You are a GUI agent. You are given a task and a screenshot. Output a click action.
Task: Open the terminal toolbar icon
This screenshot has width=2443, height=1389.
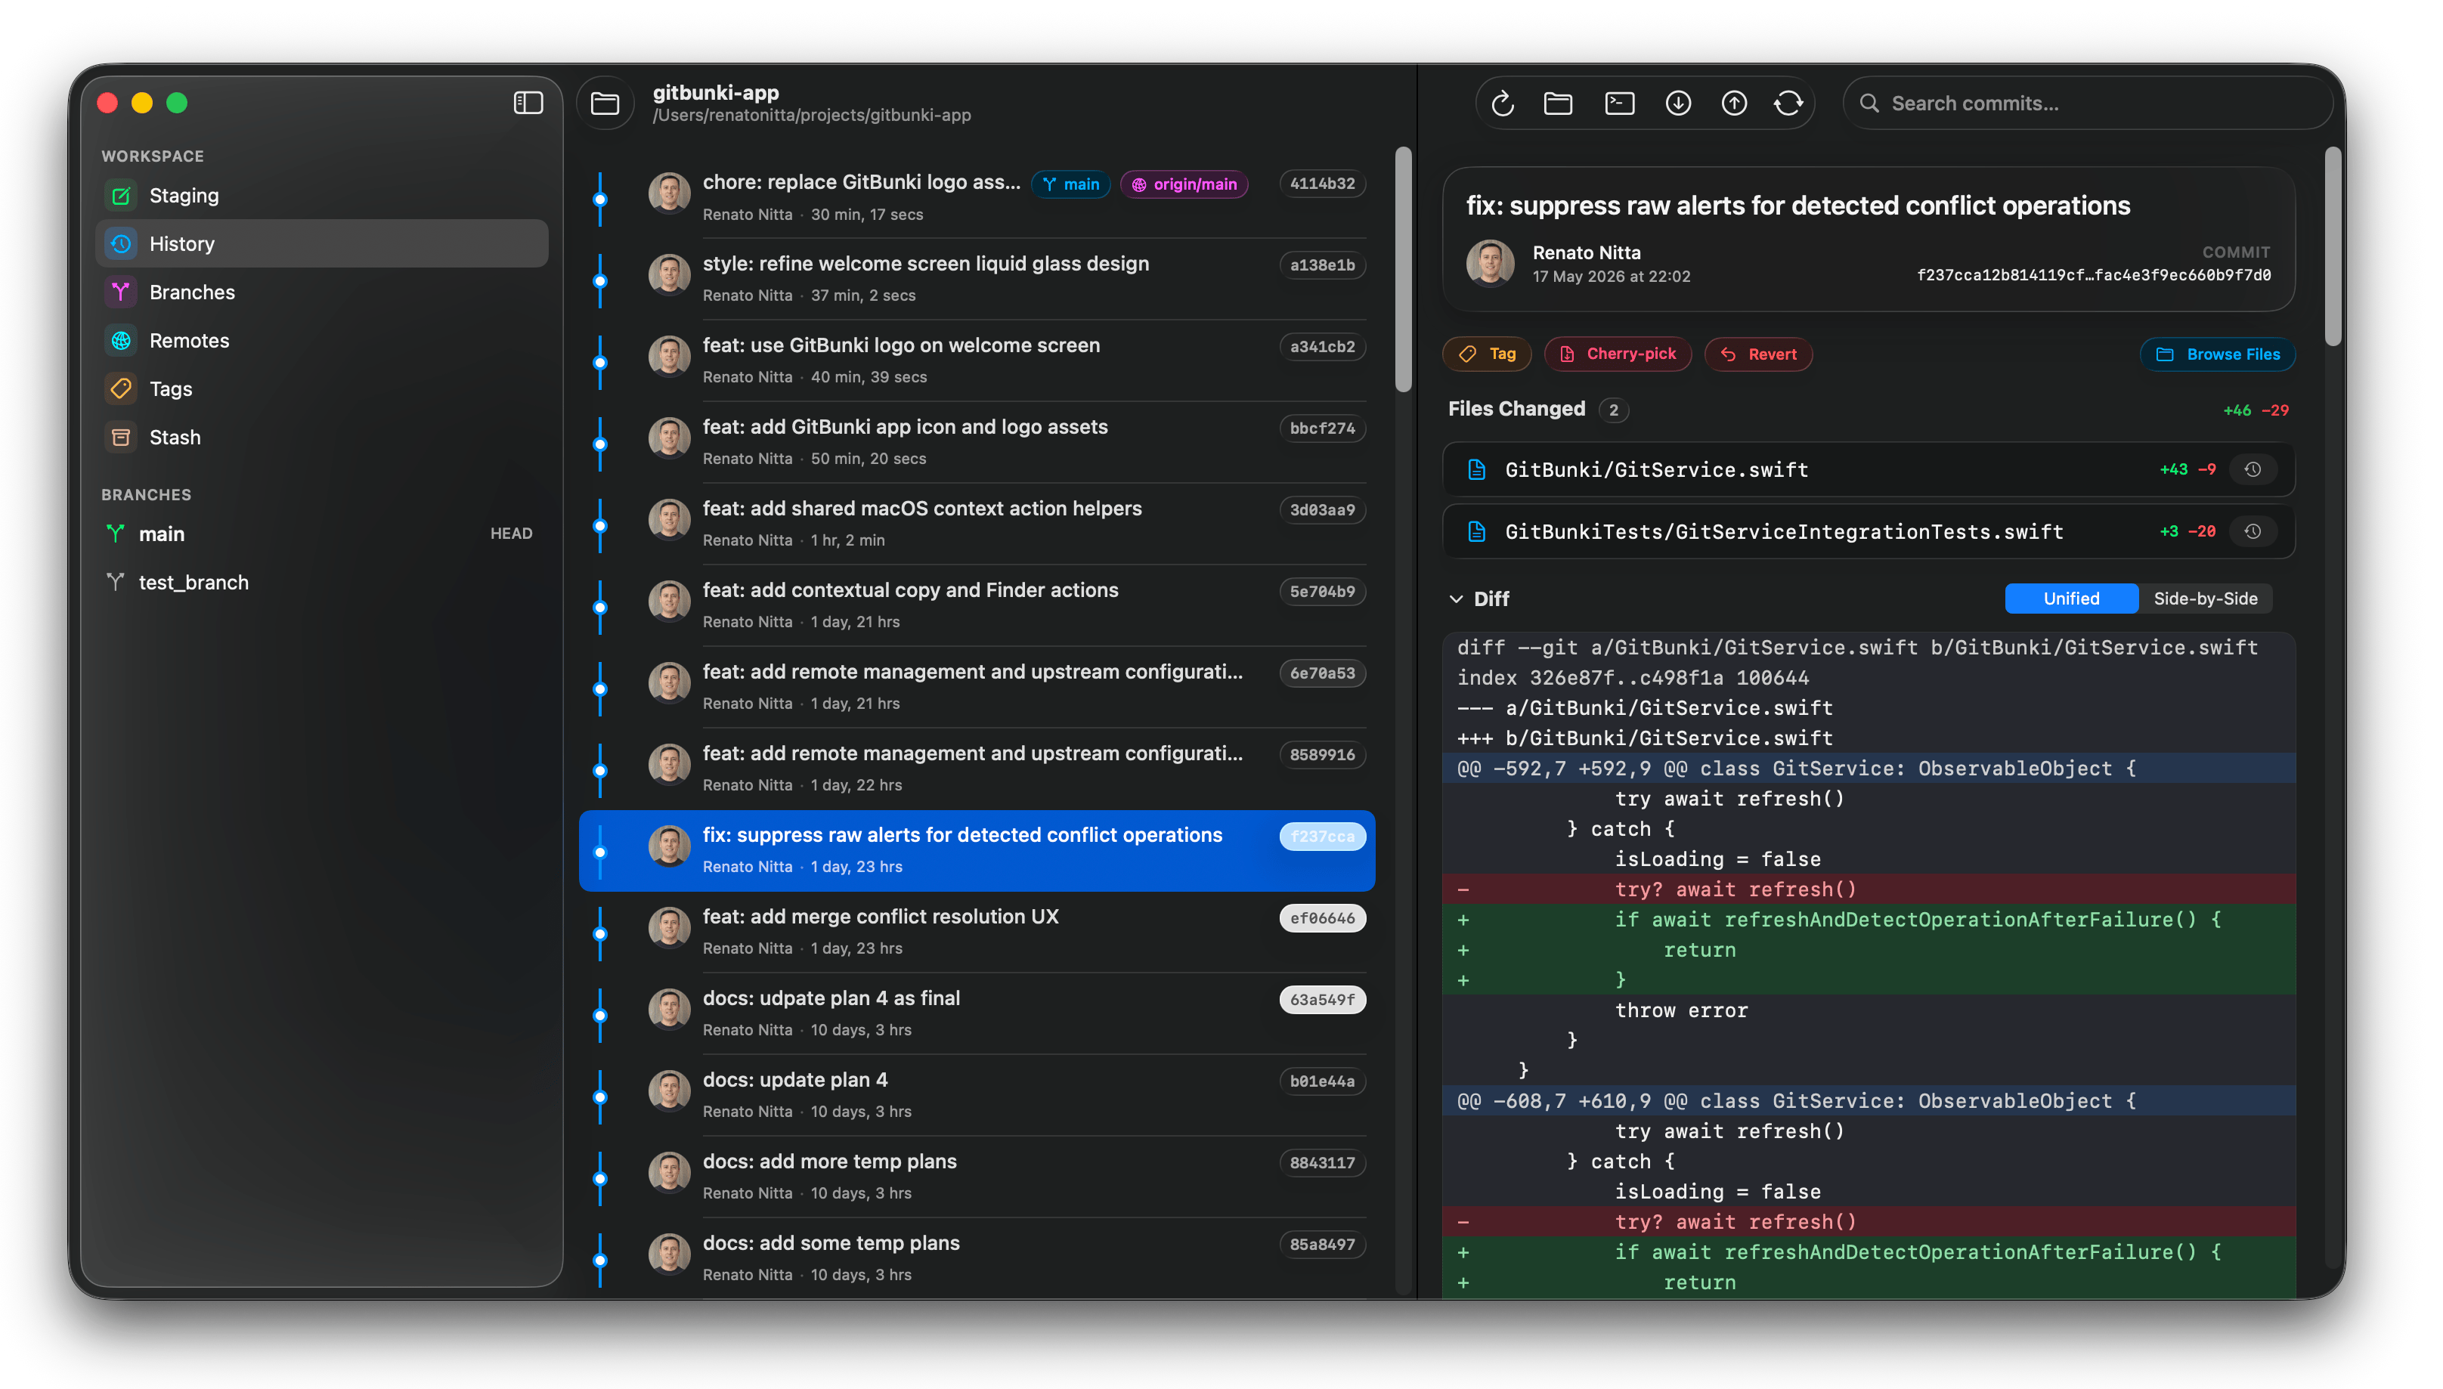[x=1620, y=103]
